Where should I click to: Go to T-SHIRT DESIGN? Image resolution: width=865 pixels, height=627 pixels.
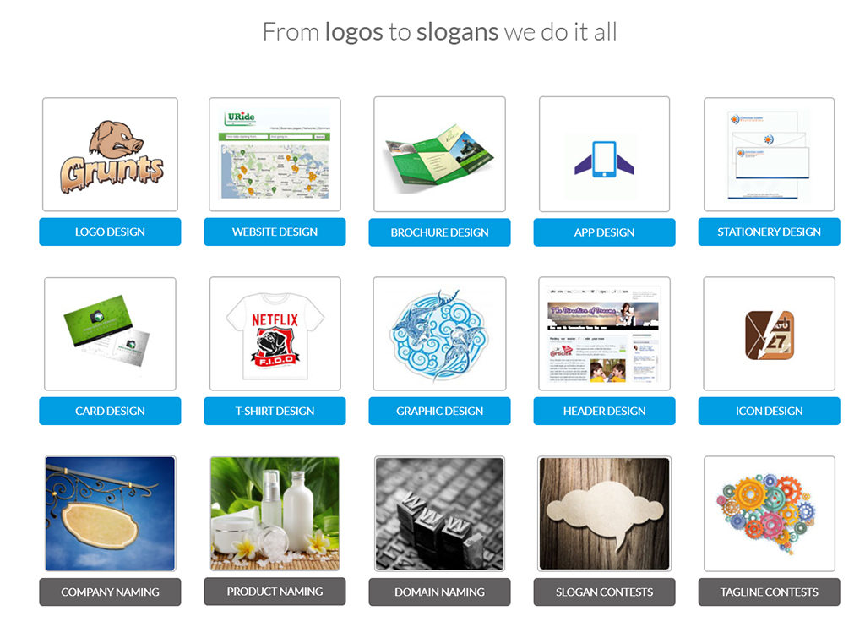[275, 412]
